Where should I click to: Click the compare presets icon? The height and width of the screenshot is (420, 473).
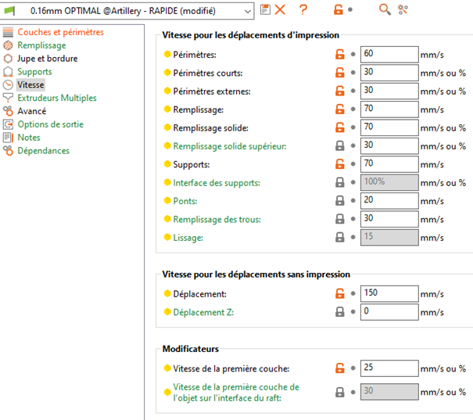point(403,9)
